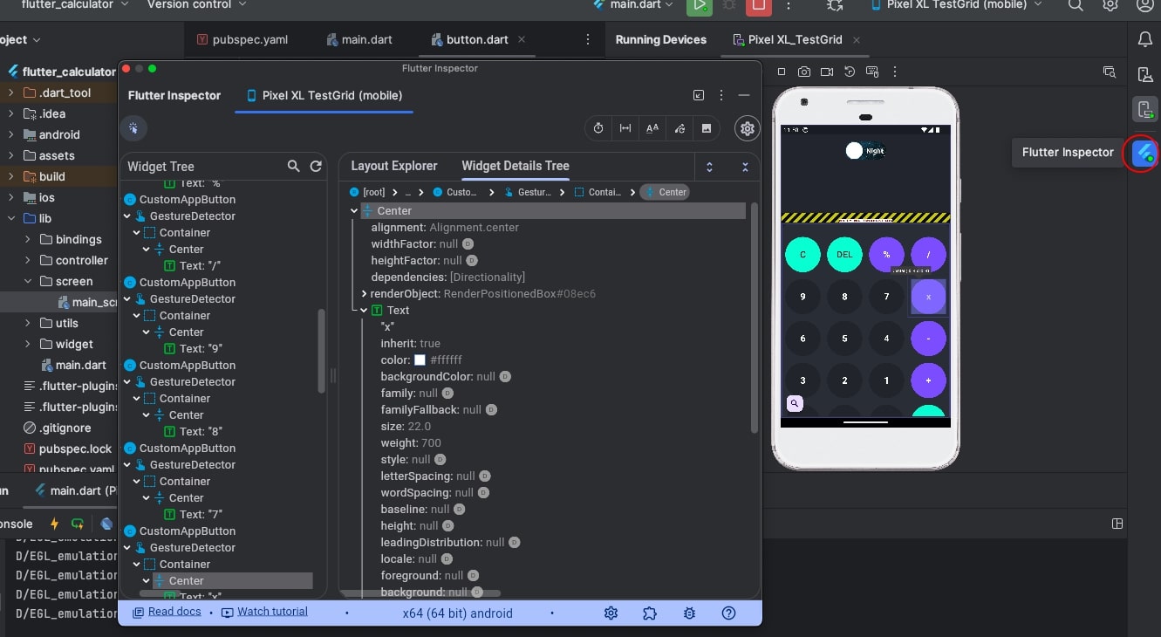This screenshot has height=637, width=1161.
Task: Take a device screenshot with camera icon
Action: (803, 72)
